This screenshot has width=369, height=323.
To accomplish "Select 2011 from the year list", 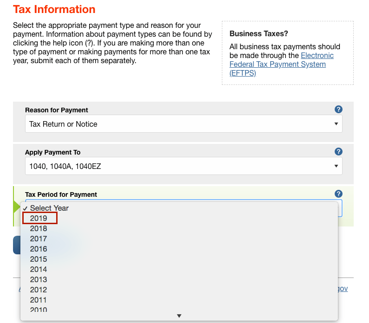I will tap(179, 300).
